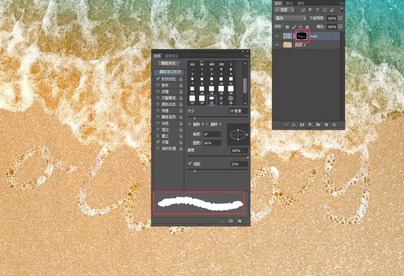Click the Add layer mask icon

pos(302,125)
